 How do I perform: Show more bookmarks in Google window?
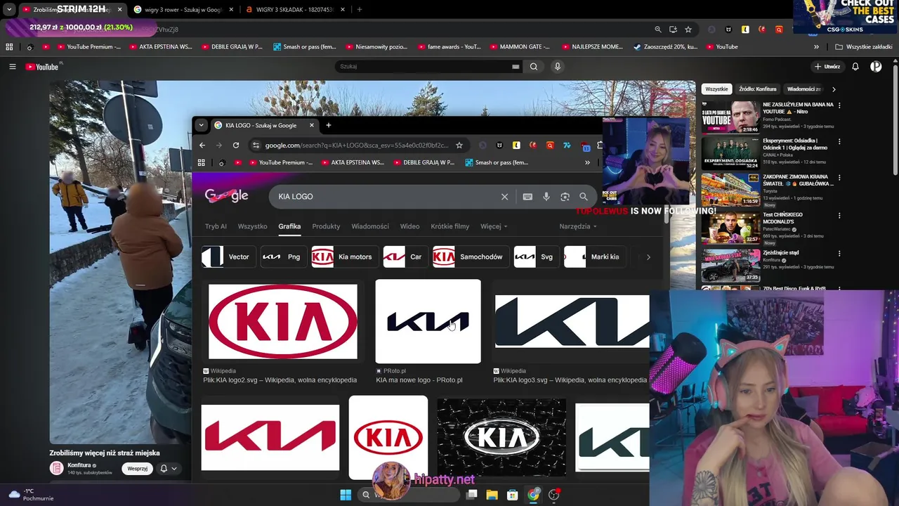click(587, 162)
